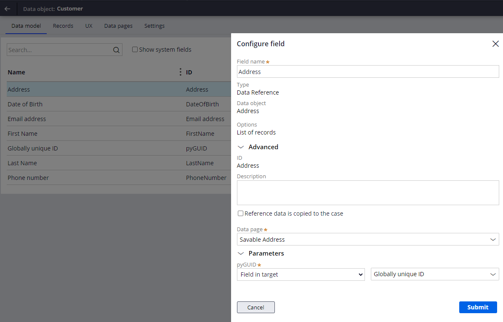Open the Name column options menu
Image resolution: width=503 pixels, height=322 pixels.
(180, 72)
